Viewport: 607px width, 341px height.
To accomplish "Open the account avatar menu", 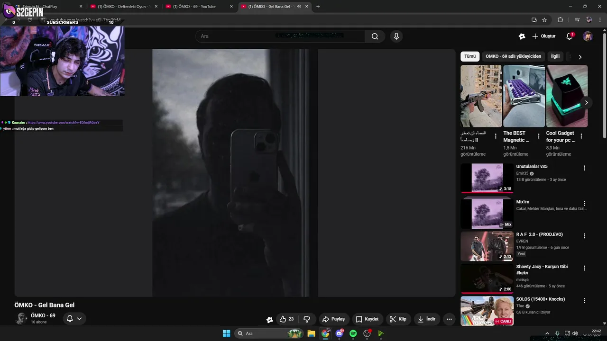I will pos(588,36).
